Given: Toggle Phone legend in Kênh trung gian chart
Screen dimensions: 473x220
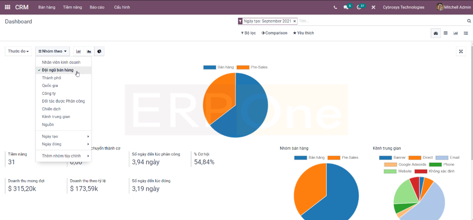Looking at the screenshot, I should (441, 165).
